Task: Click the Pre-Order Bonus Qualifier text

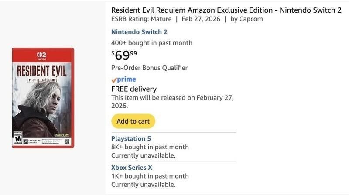Action: (149, 68)
